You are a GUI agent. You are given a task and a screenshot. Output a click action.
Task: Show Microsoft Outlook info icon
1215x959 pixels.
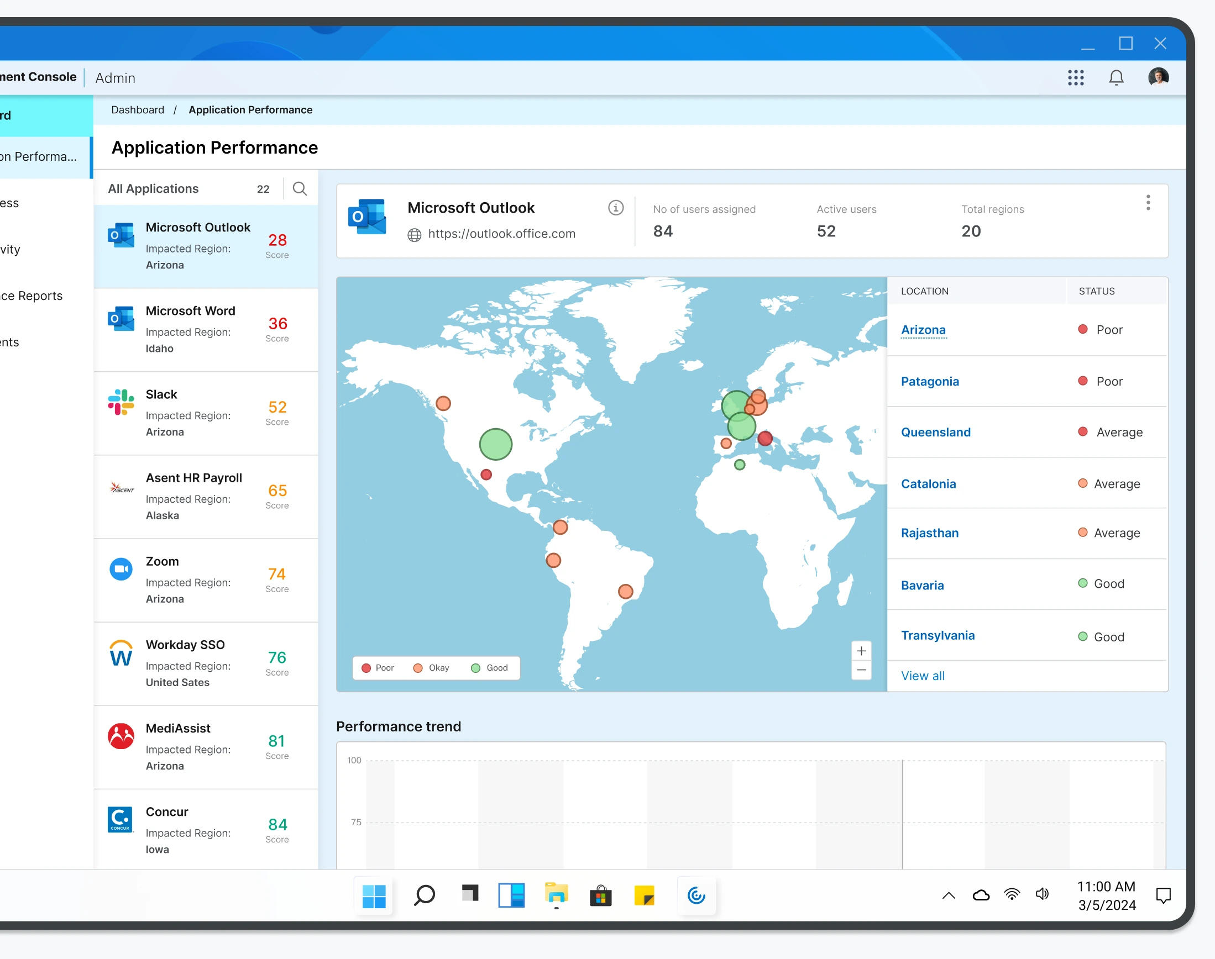616,208
